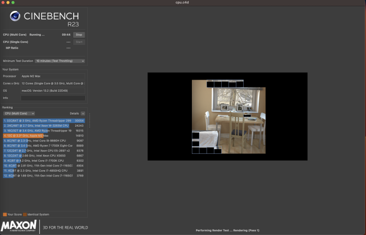The width and height of the screenshot is (366, 235).
Task: Click the Running status text
Action: coord(37,35)
